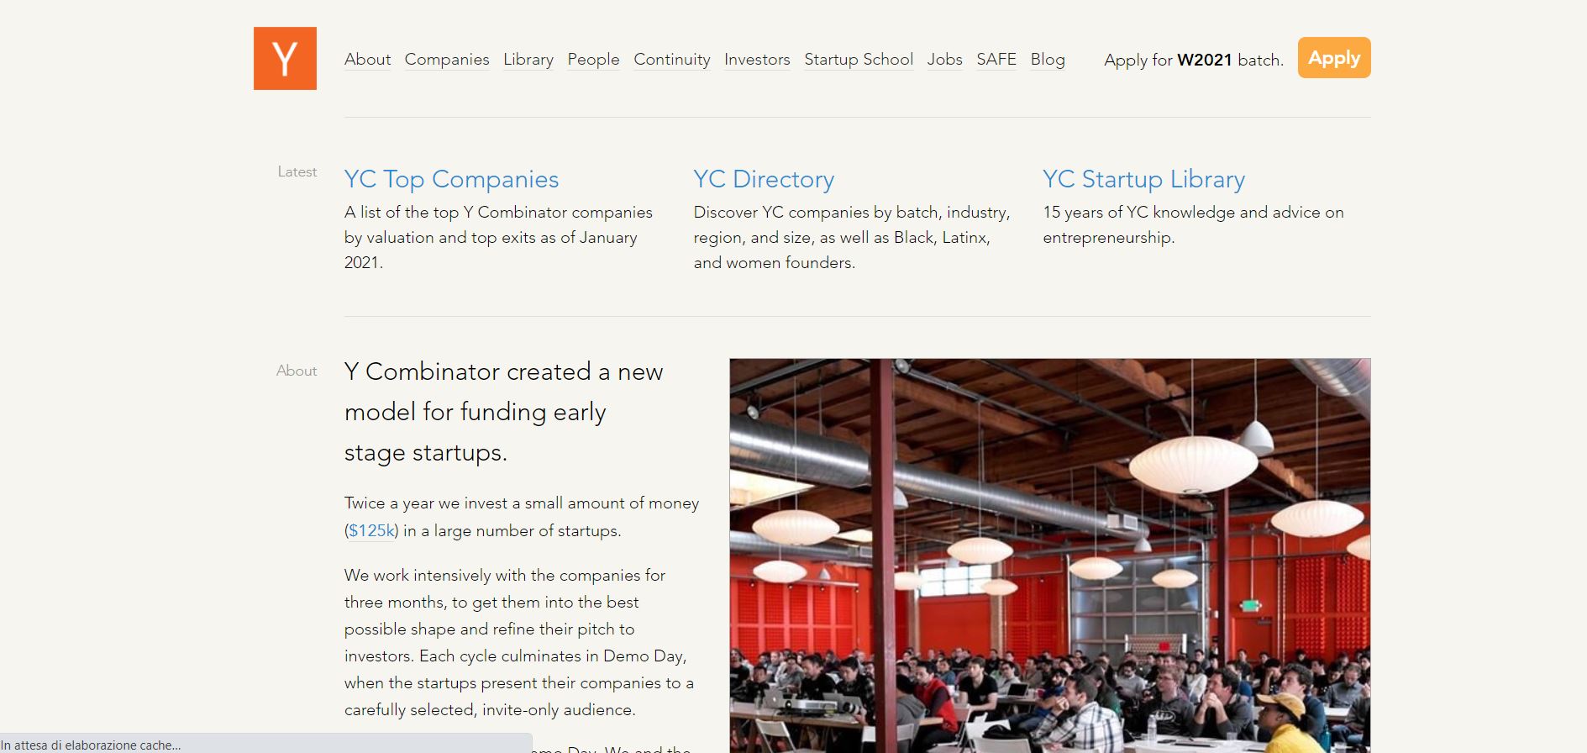The image size is (1587, 753).
Task: Open the YC Startup Library heading link
Action: pyautogui.click(x=1143, y=179)
